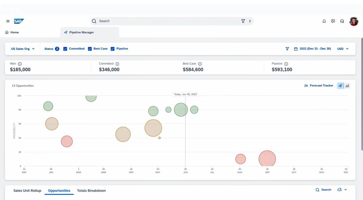This screenshot has width=363, height=200.
Task: Uncheck the Best Case checkbox
Action: (90, 49)
